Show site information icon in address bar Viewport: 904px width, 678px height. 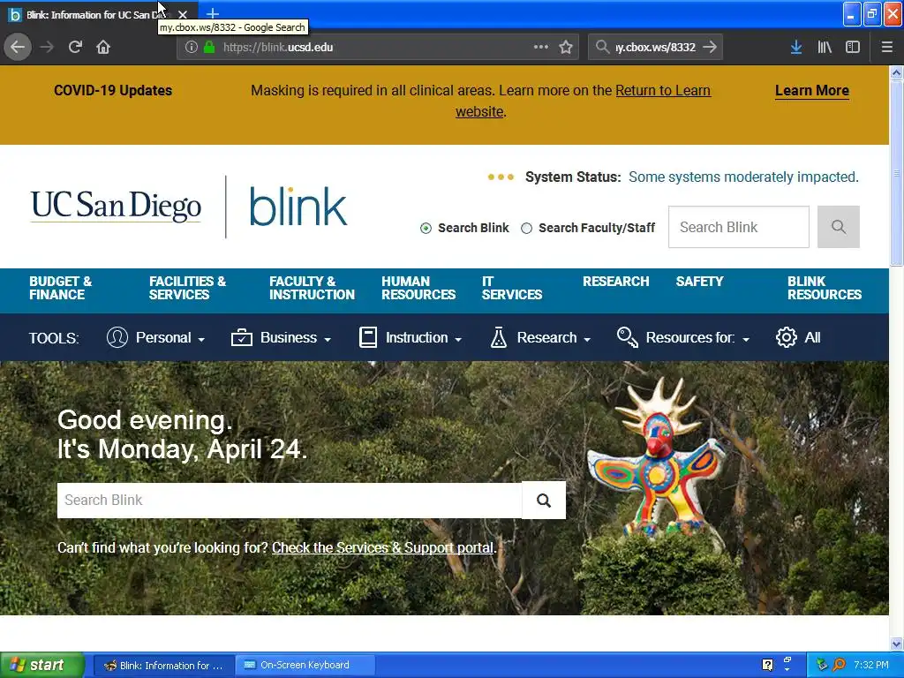(192, 48)
